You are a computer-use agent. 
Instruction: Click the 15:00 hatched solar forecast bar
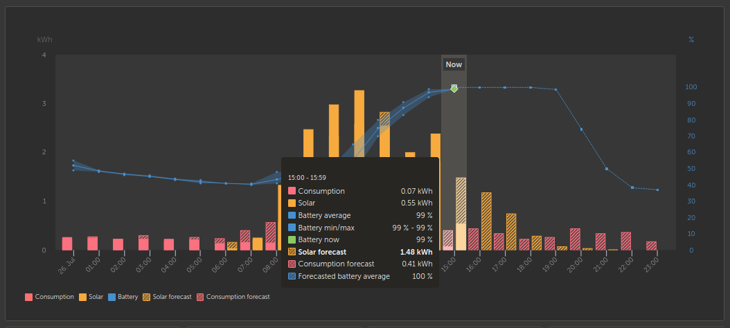[461, 200]
